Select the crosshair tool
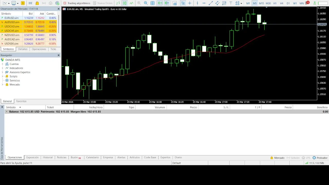 (190, 3)
